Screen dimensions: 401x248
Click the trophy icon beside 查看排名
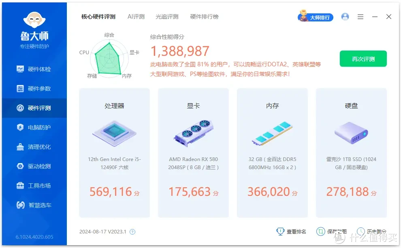[x=280, y=231]
